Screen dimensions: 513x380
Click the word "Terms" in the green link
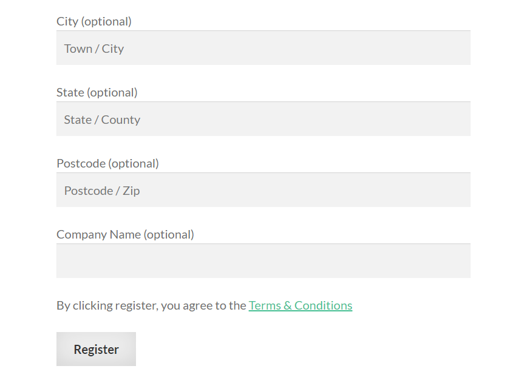point(264,305)
